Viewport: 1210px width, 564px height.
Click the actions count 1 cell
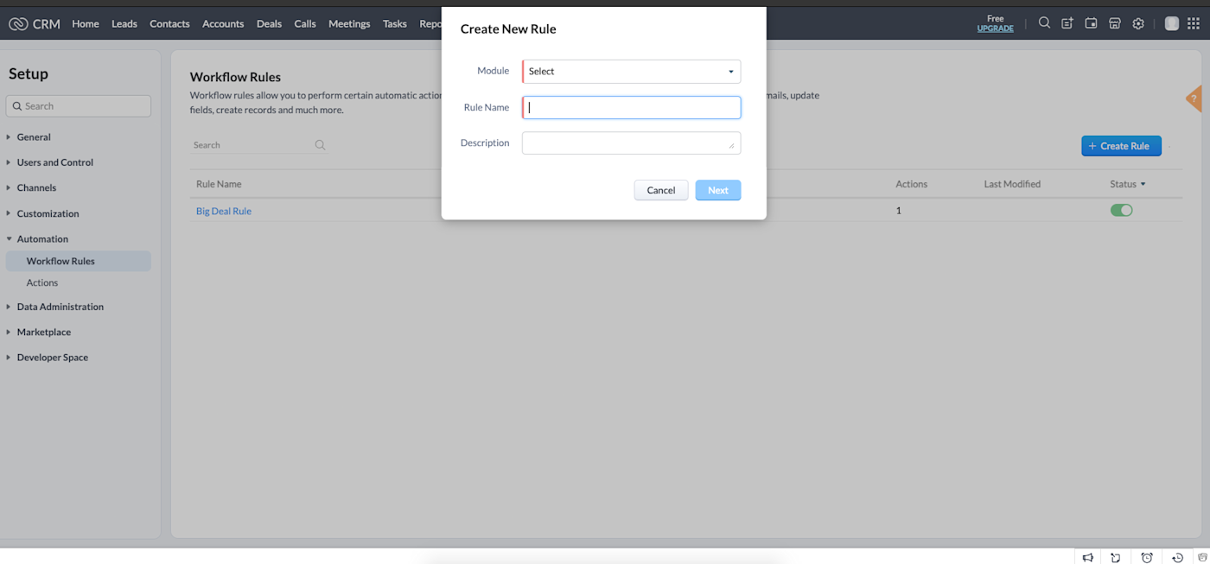tap(899, 210)
